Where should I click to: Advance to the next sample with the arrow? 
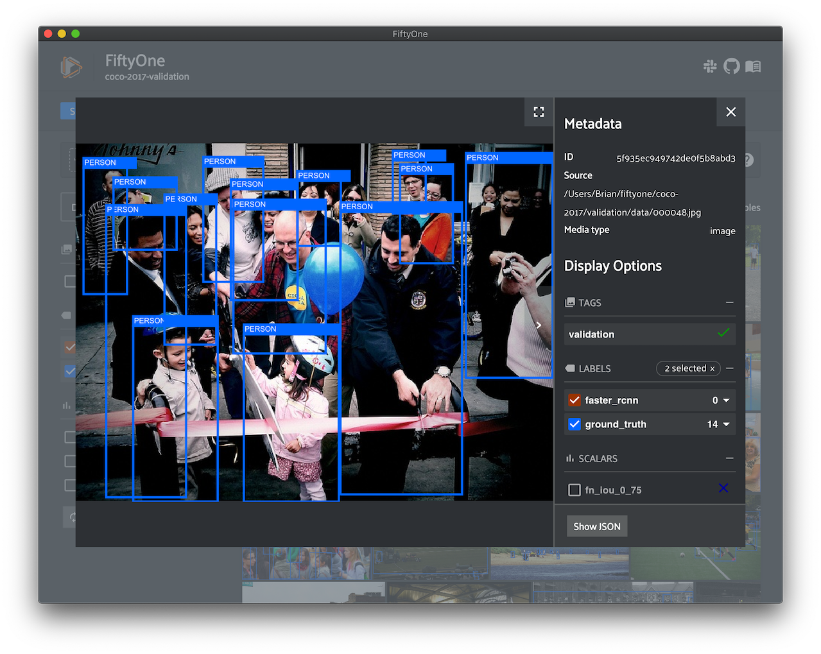(538, 325)
